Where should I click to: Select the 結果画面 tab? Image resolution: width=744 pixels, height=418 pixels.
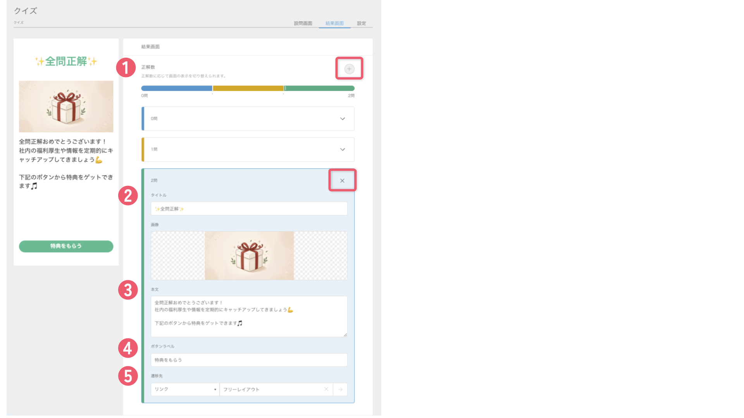pos(334,23)
